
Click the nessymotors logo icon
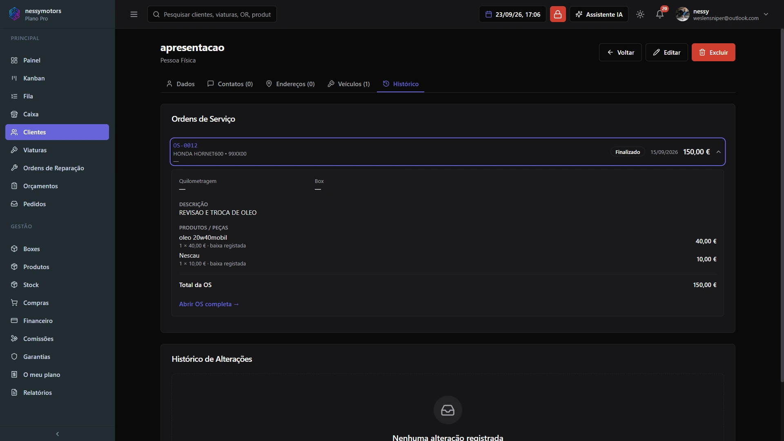coord(14,14)
